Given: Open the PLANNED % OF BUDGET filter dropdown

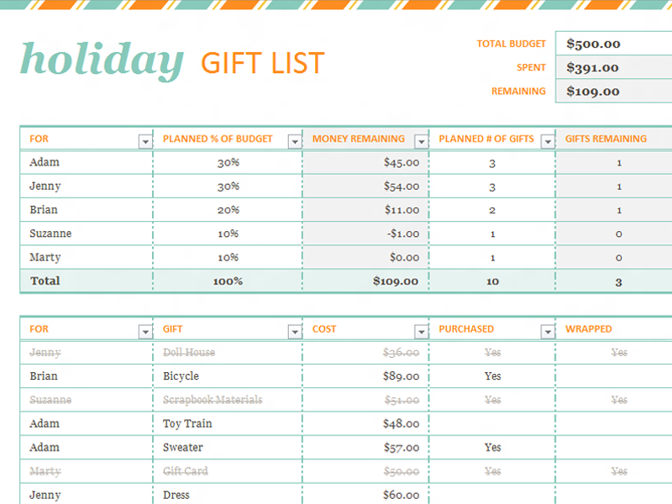Looking at the screenshot, I should pos(295,141).
